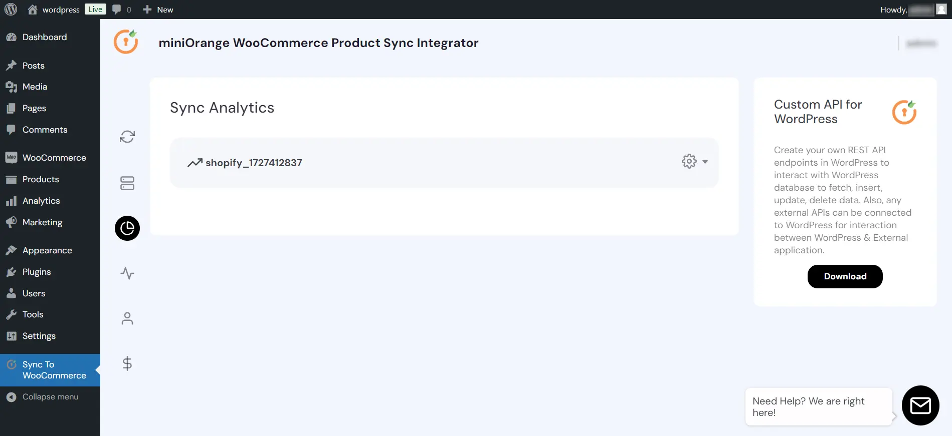Open Analytics in the admin sidebar
This screenshot has width=952, height=436.
click(50, 201)
